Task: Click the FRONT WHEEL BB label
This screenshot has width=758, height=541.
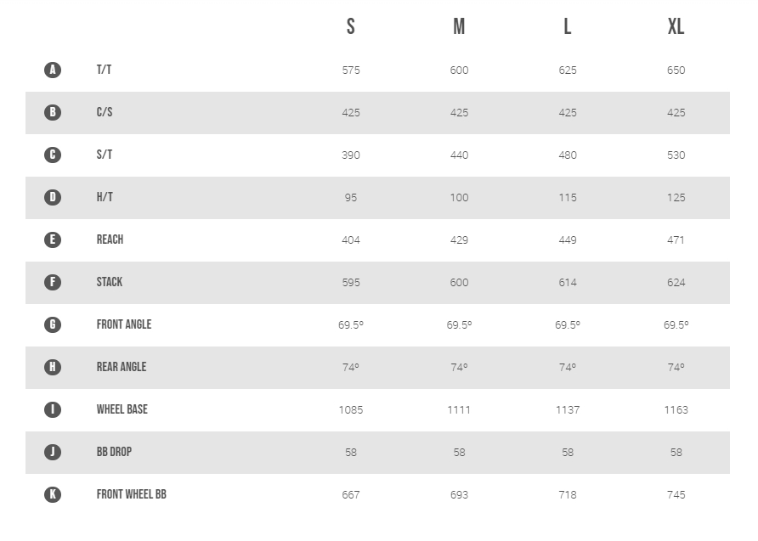Action: 132,494
